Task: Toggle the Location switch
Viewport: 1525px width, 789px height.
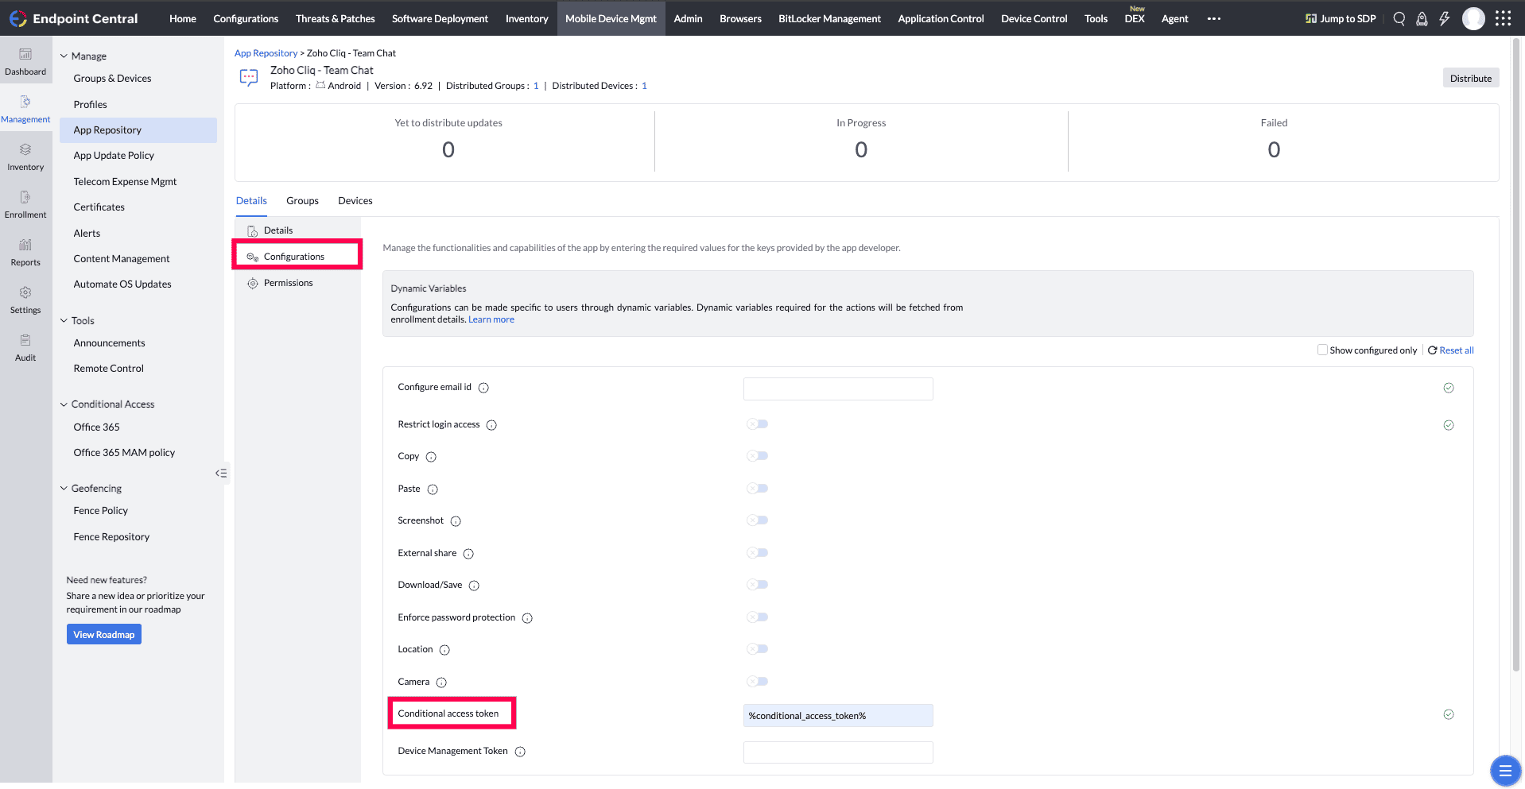Action: [x=757, y=649]
